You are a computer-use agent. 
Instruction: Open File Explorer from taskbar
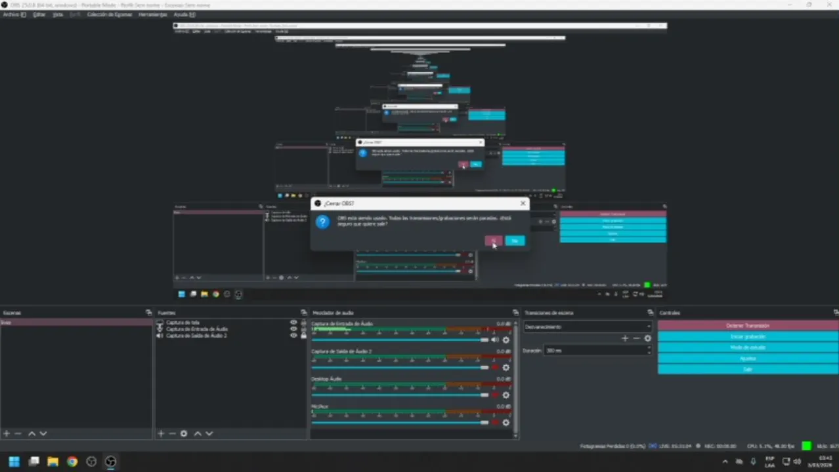click(x=53, y=462)
